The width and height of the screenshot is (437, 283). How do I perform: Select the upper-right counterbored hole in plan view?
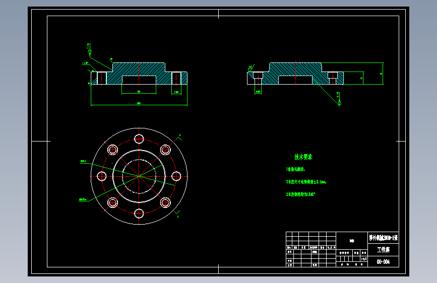(x=165, y=150)
